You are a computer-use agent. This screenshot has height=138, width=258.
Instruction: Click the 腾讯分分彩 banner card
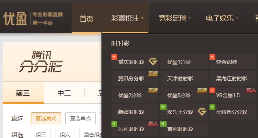point(41,62)
